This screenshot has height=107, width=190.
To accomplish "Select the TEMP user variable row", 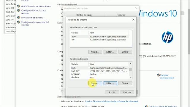I will tap(99, 37).
